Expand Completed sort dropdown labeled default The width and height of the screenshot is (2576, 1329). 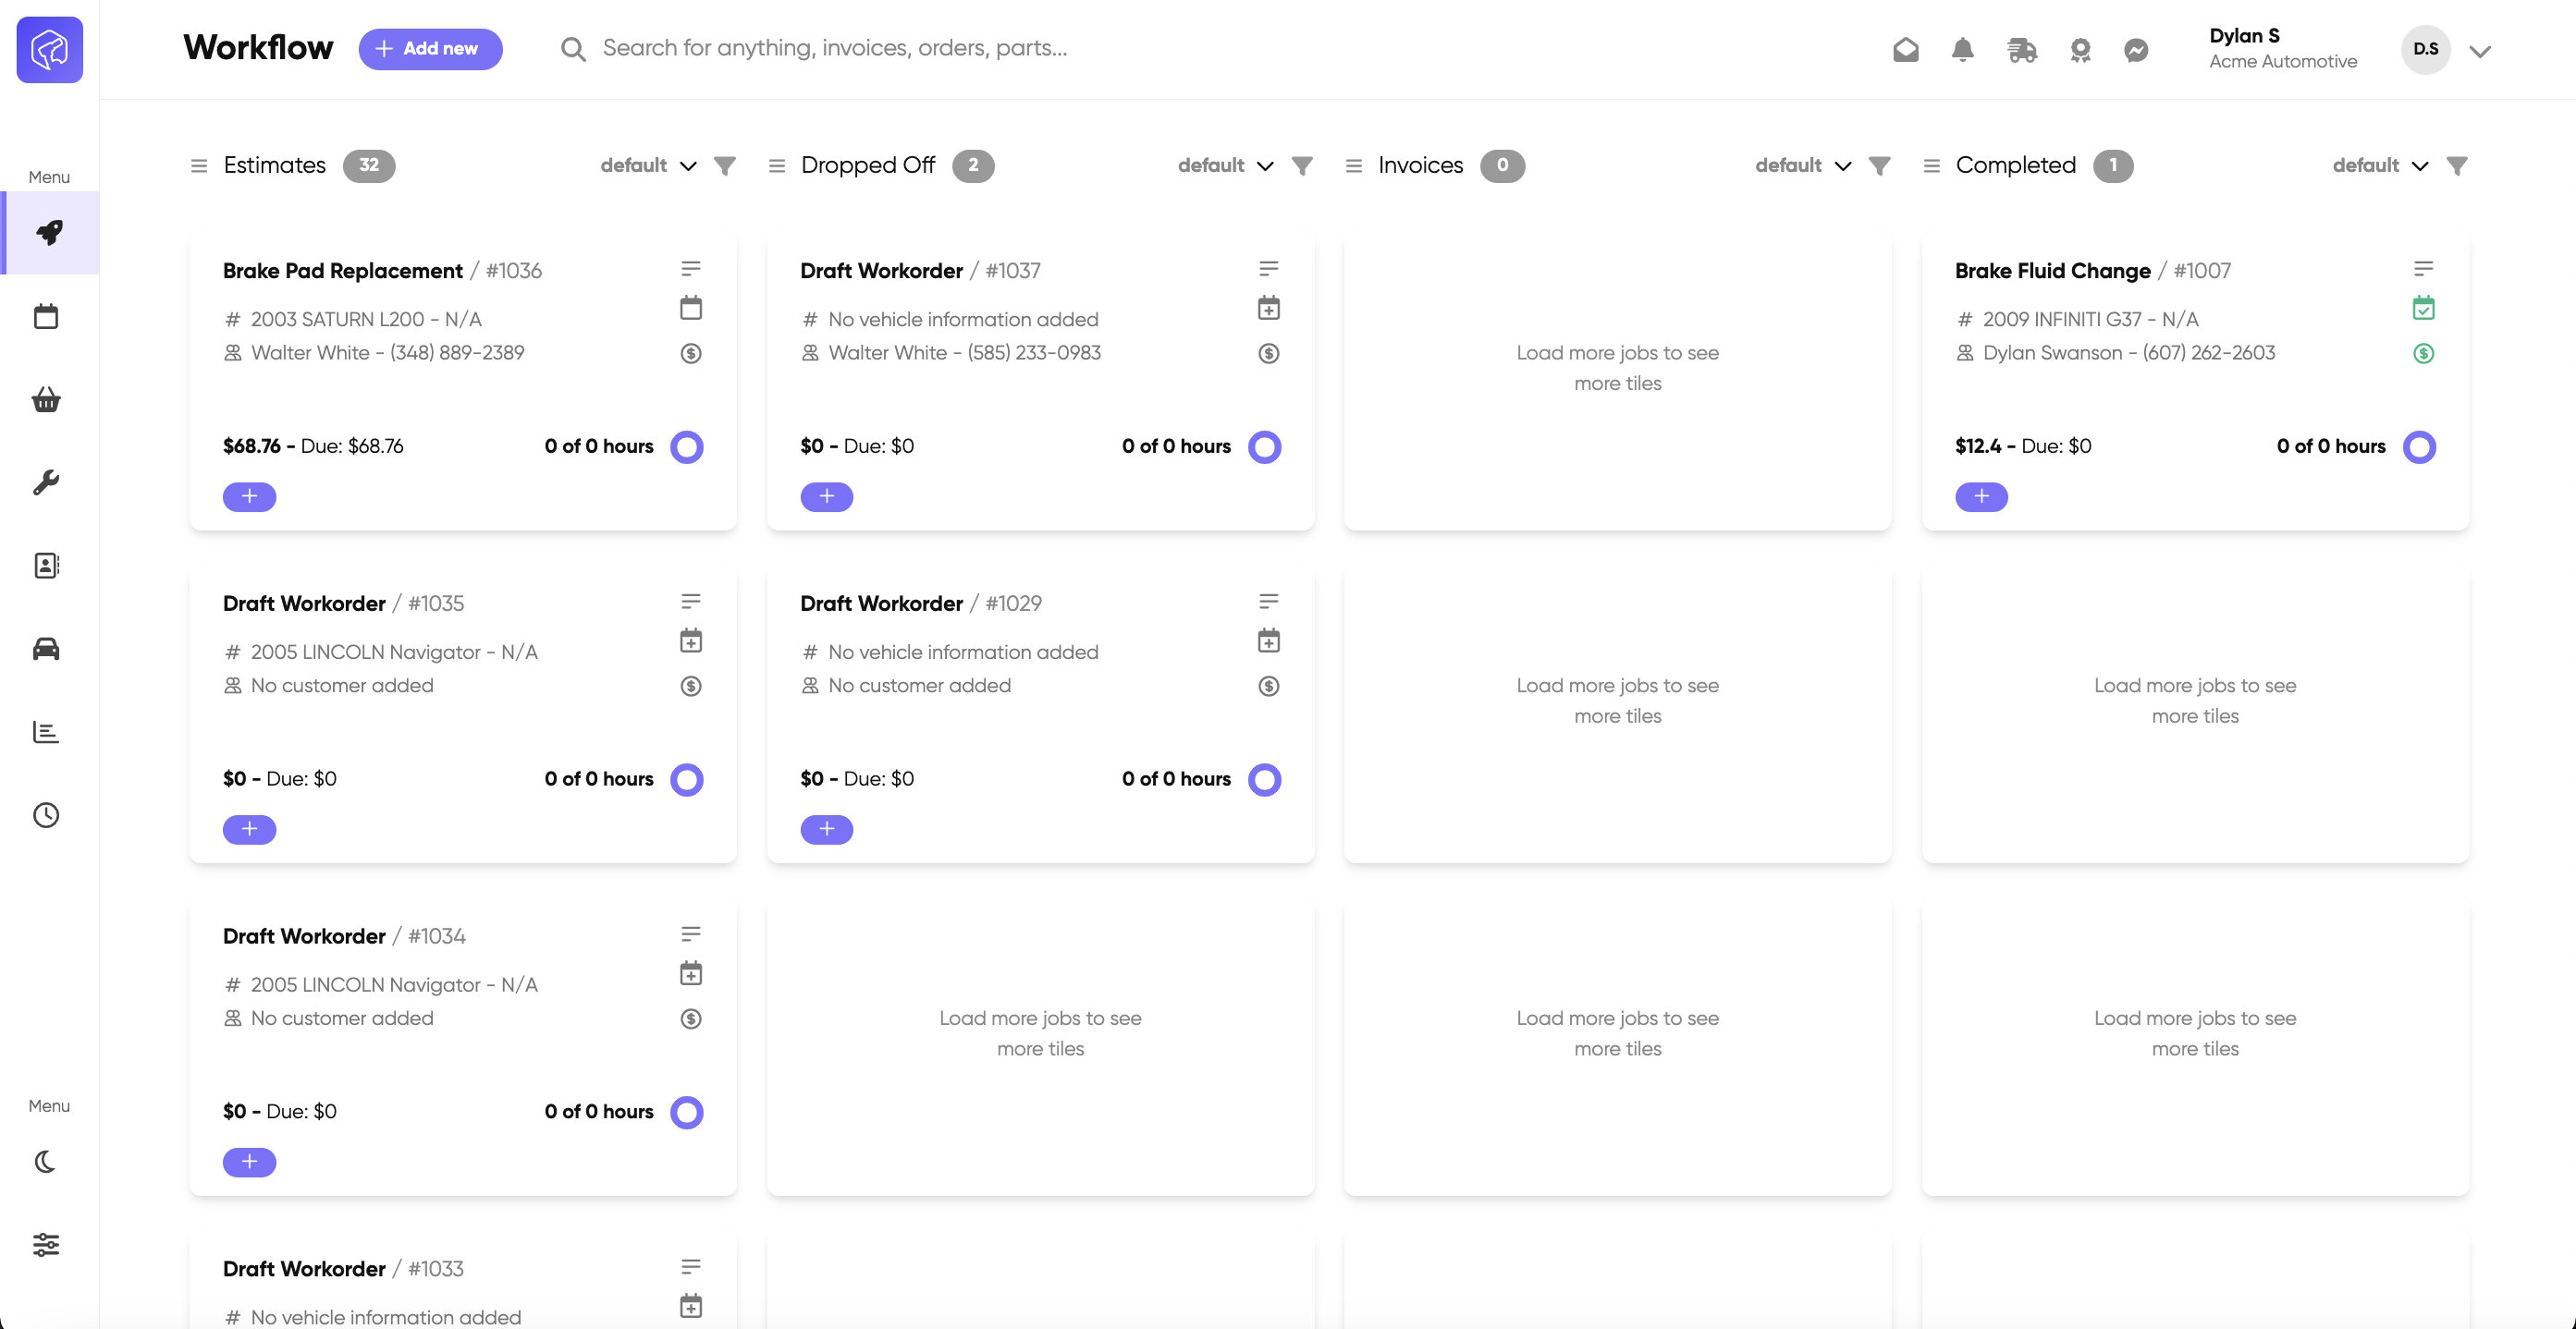[x=2380, y=165]
